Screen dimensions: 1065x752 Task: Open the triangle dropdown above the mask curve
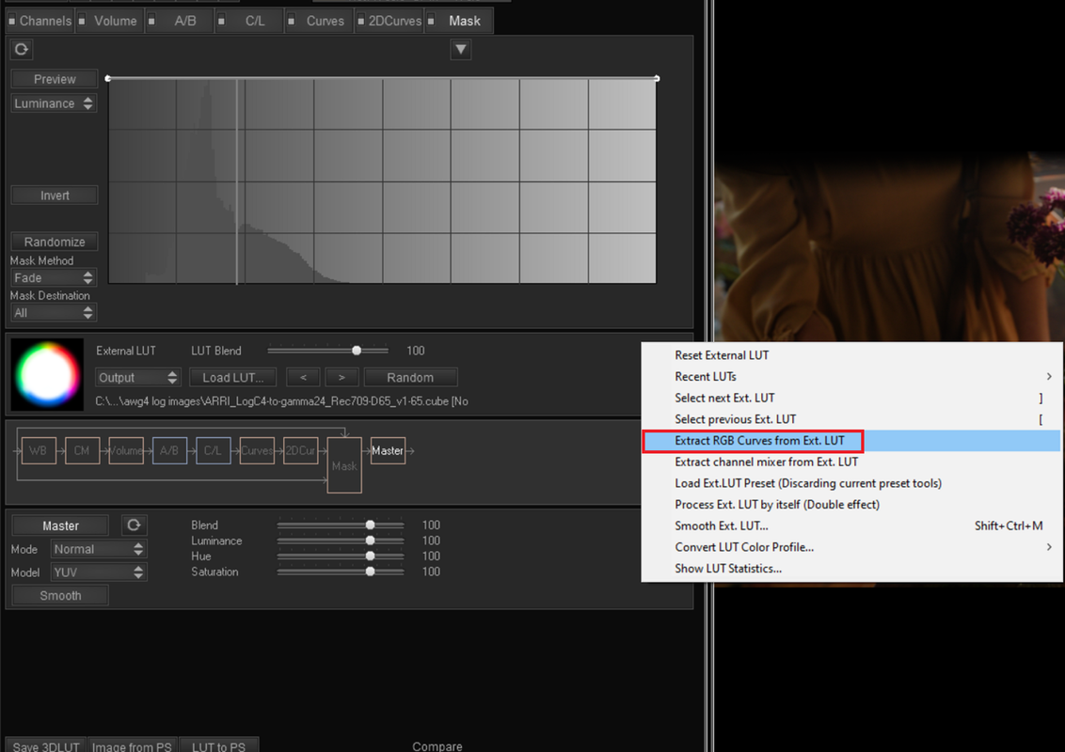coord(460,49)
